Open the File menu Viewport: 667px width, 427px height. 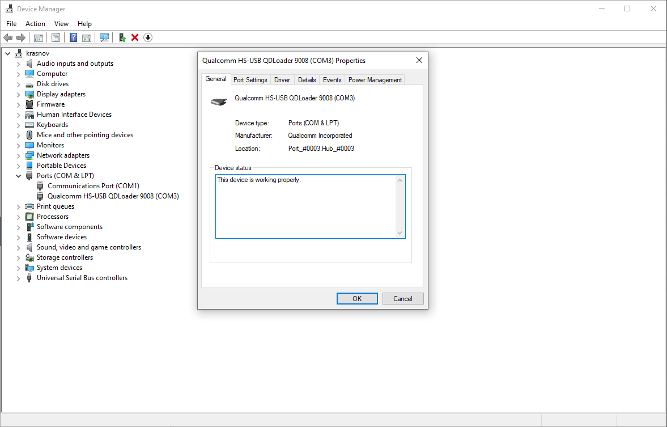pyautogui.click(x=11, y=24)
